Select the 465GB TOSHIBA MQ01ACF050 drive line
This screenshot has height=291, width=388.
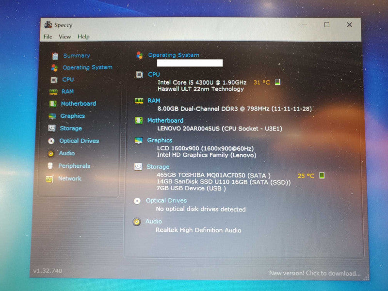pyautogui.click(x=213, y=175)
